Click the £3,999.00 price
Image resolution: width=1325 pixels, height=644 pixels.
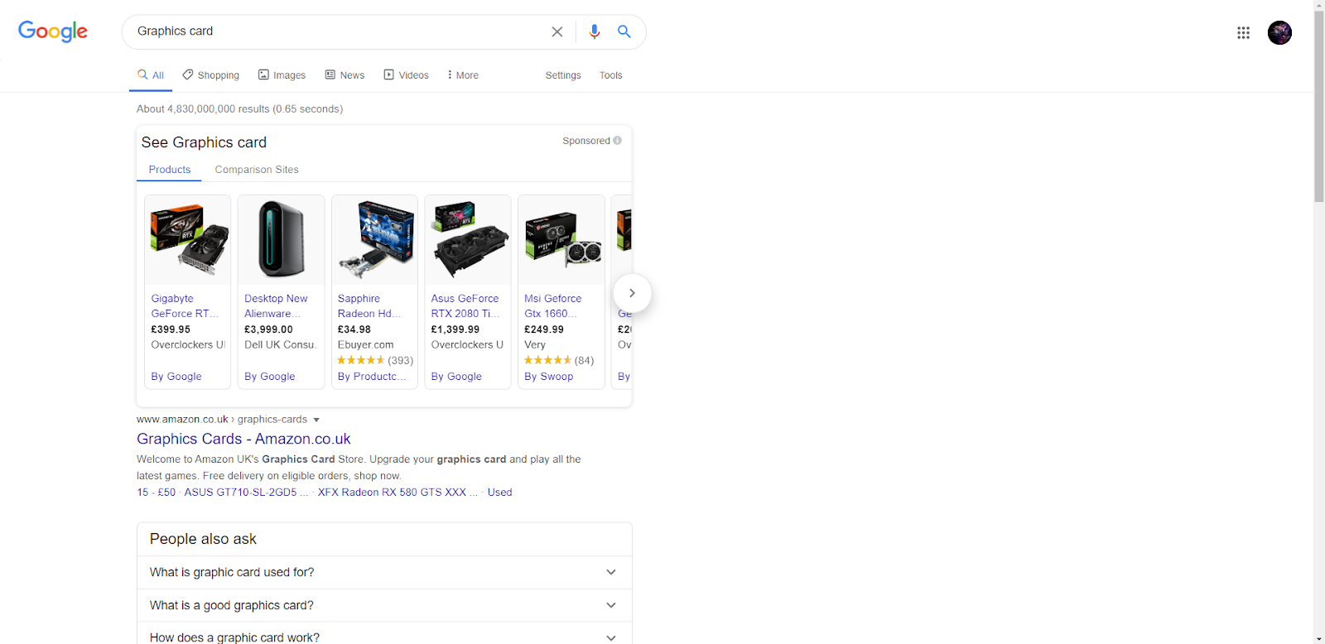pyautogui.click(x=268, y=329)
